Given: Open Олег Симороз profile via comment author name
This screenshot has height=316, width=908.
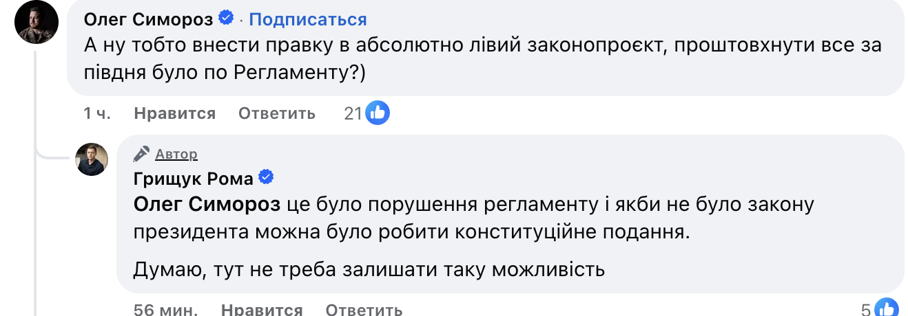Looking at the screenshot, I should click(x=149, y=19).
